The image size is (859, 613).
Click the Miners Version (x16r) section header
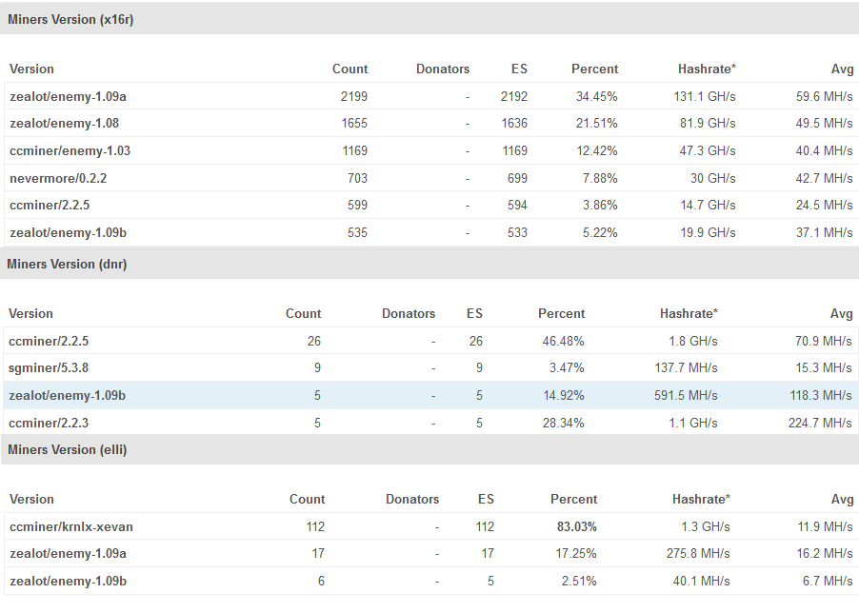(x=70, y=20)
